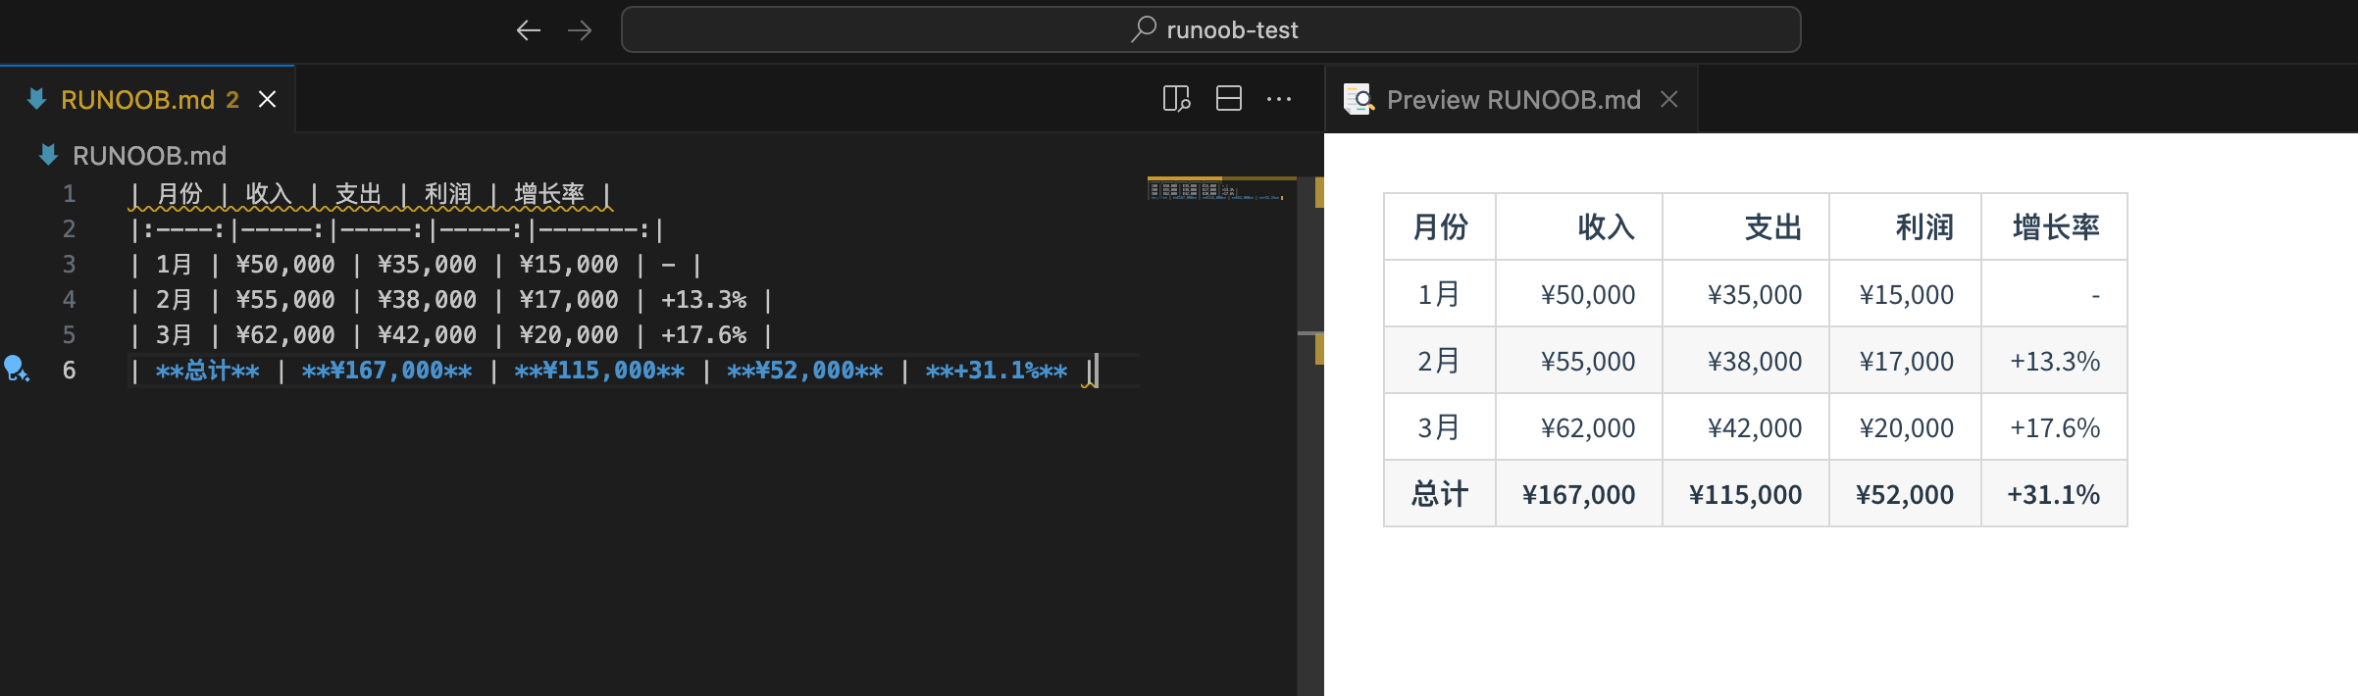Screen dimensions: 2358x696
Task: Open the editor More Actions ellipsis
Action: click(1279, 99)
